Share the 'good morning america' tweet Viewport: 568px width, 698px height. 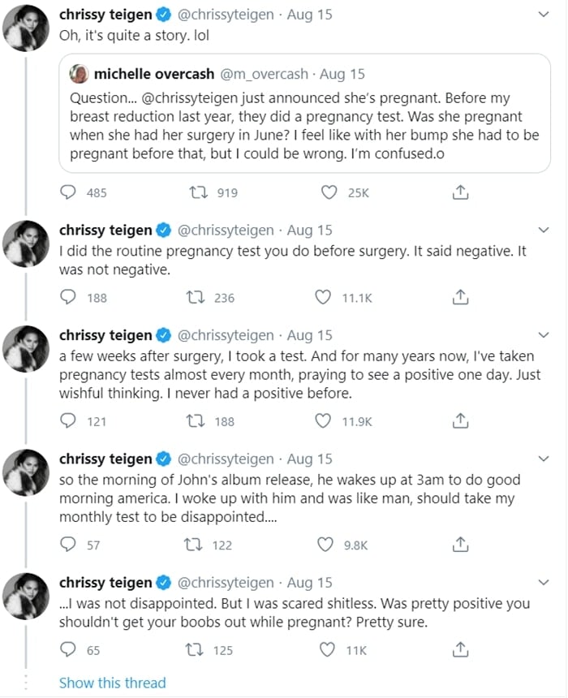click(x=459, y=545)
